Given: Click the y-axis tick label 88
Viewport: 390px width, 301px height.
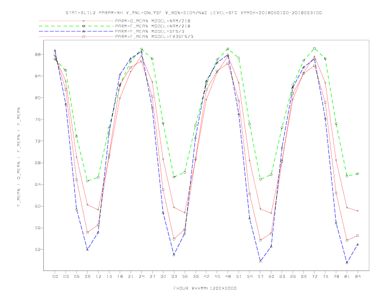Looking at the screenshot, I should (x=38, y=55).
